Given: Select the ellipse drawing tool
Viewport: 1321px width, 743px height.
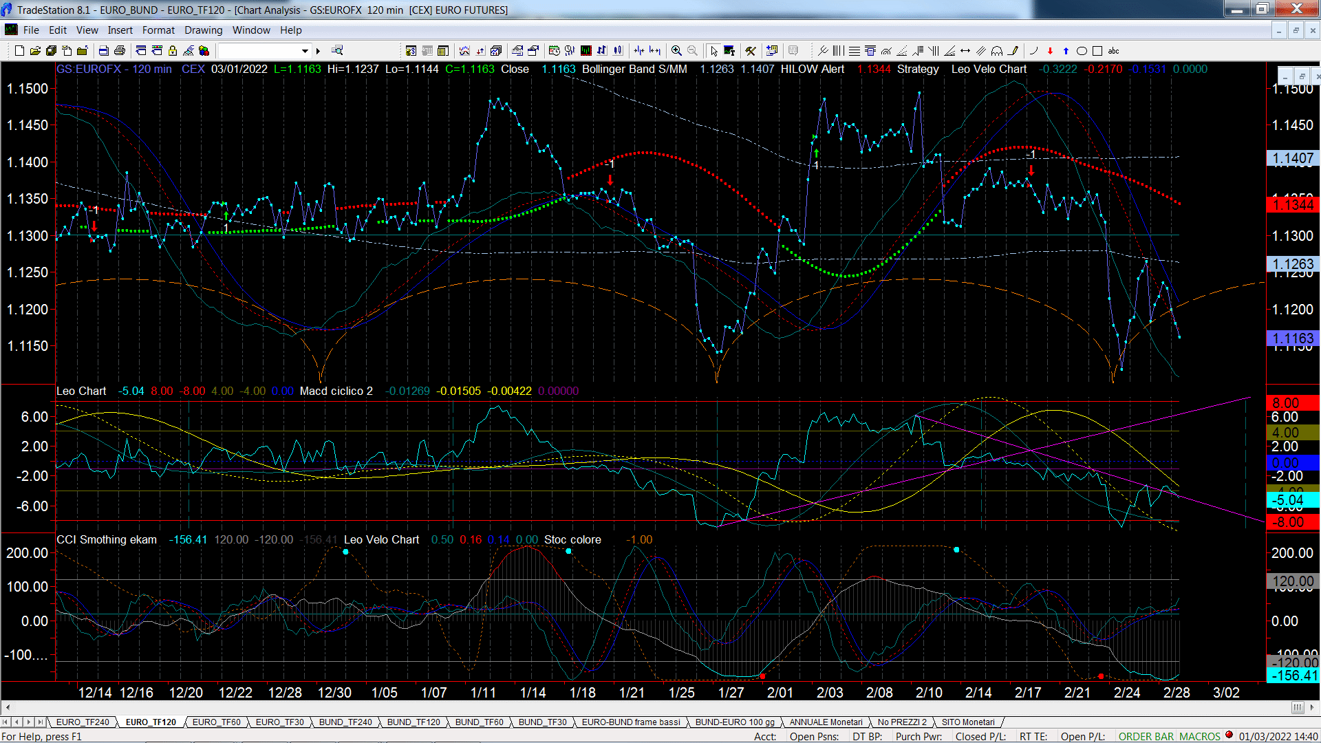Looking at the screenshot, I should pyautogui.click(x=1082, y=51).
